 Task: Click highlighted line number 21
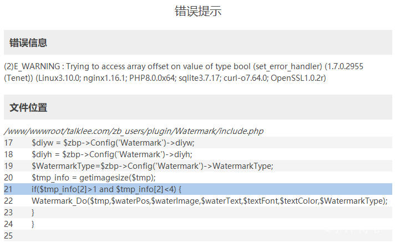click(x=8, y=189)
